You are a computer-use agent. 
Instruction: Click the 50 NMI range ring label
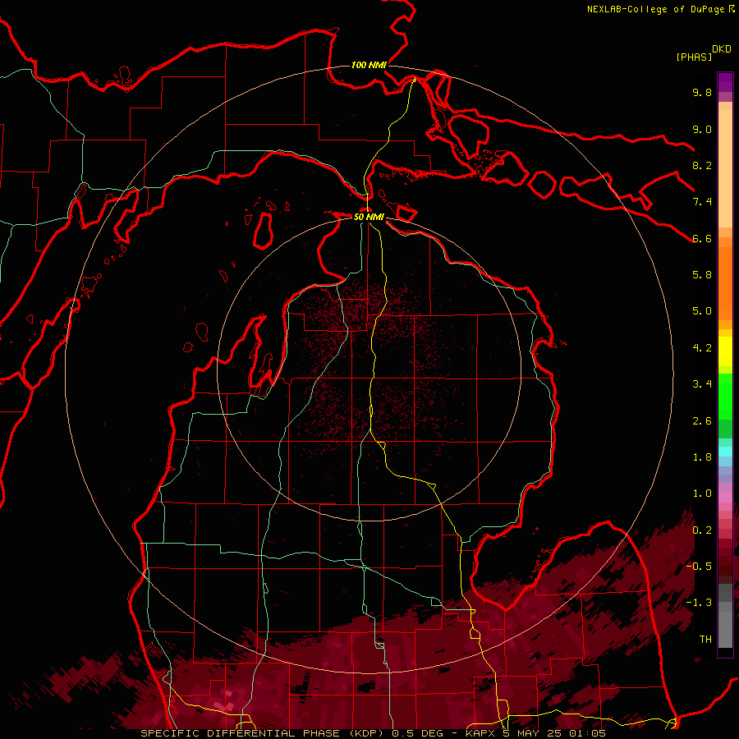click(369, 217)
